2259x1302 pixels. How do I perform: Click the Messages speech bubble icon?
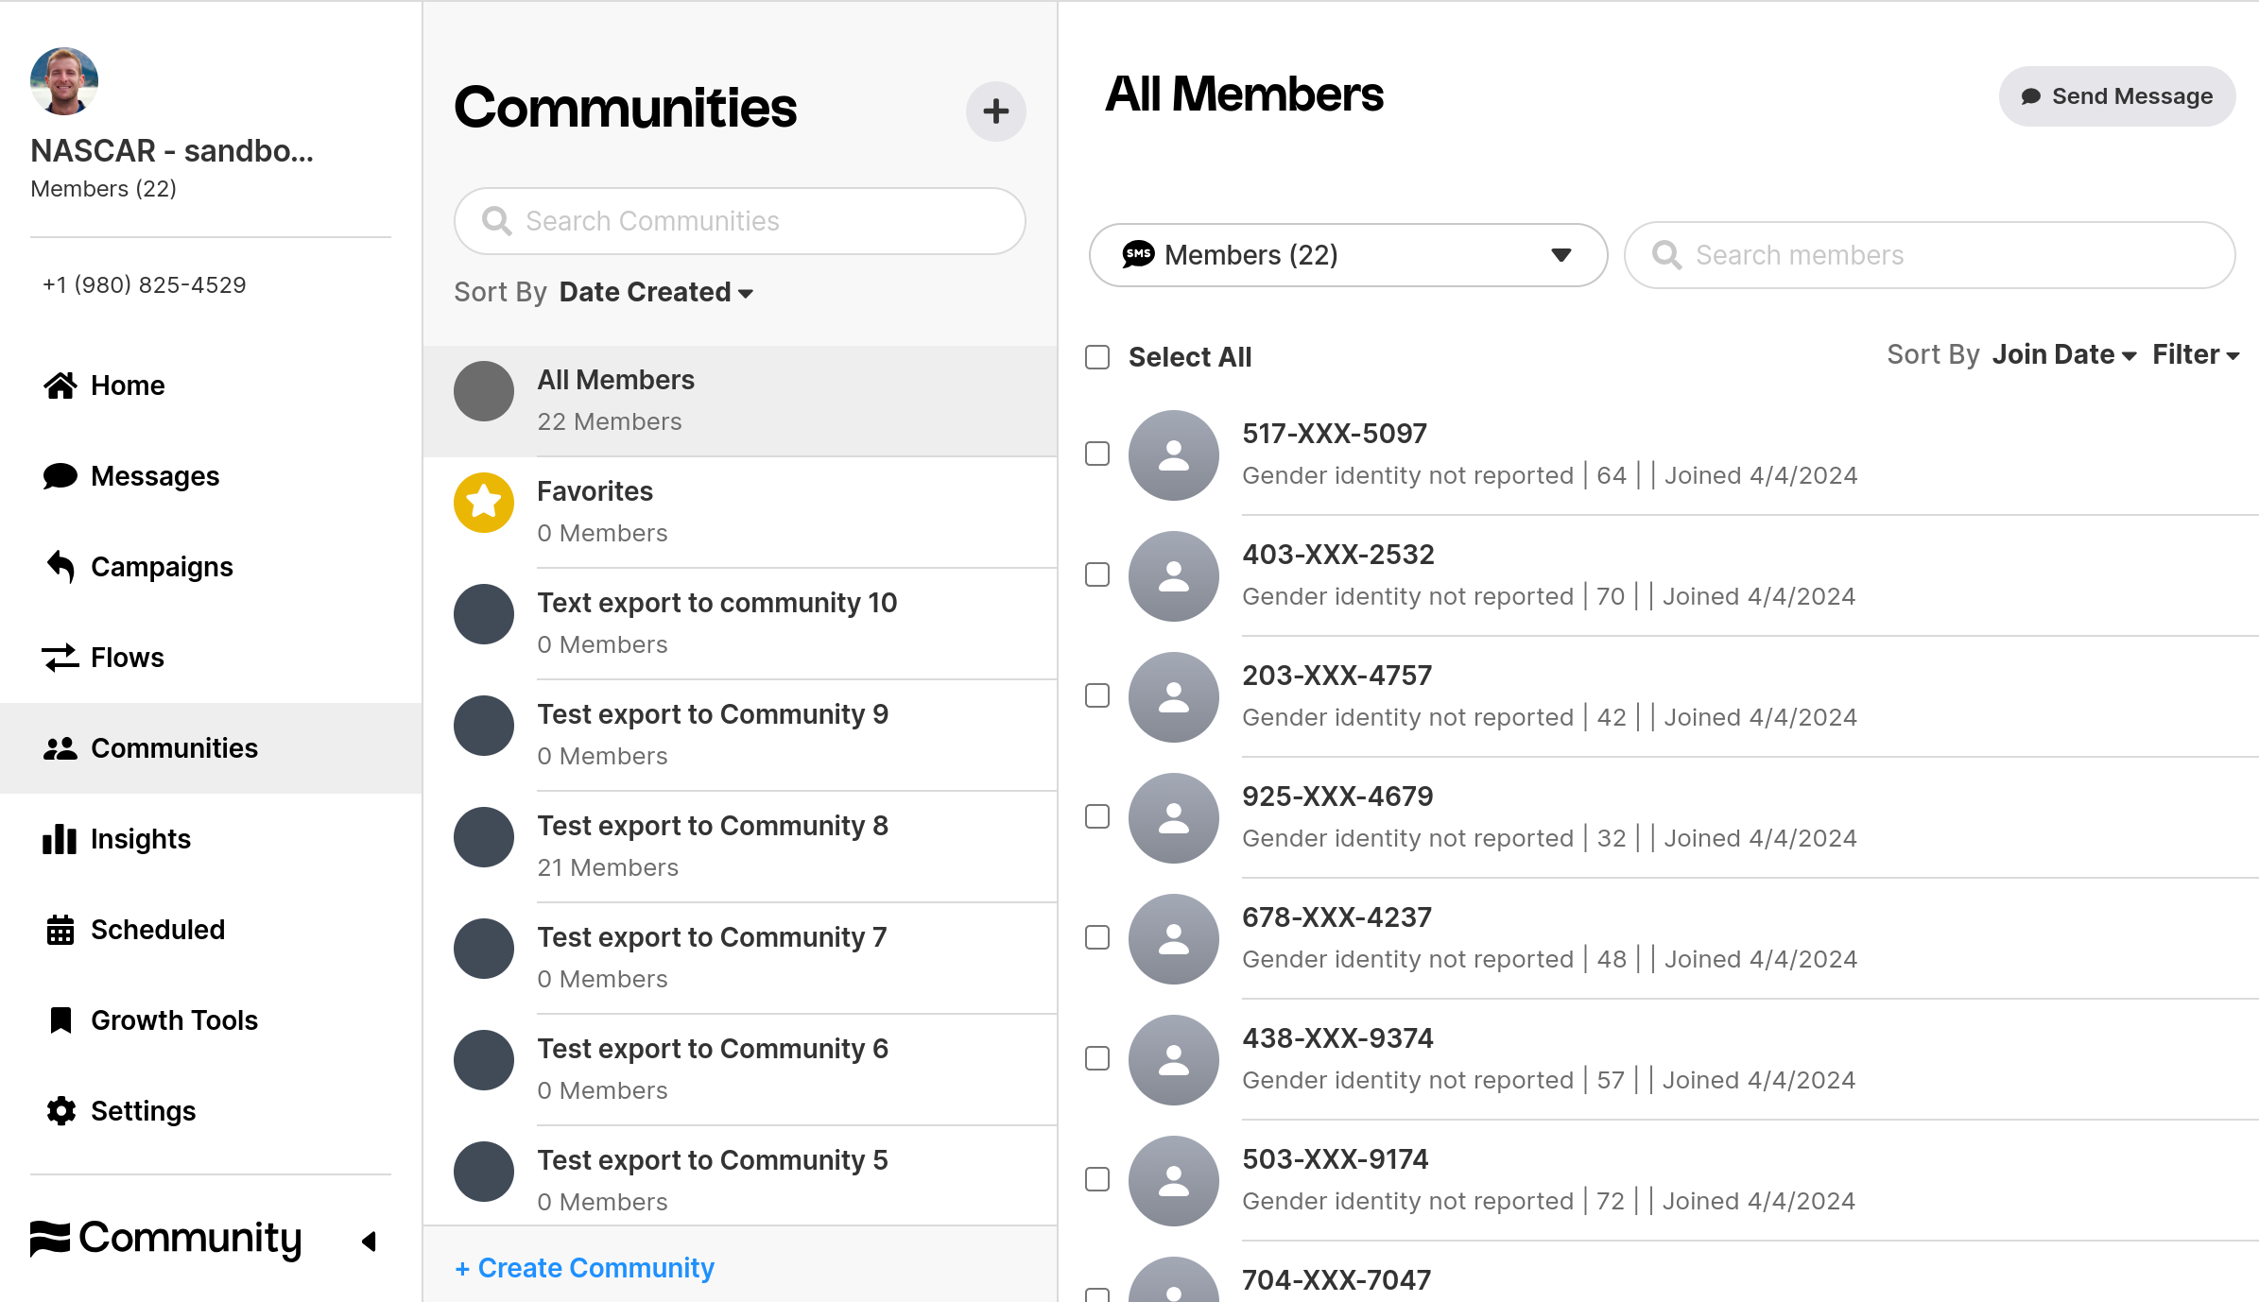[60, 476]
